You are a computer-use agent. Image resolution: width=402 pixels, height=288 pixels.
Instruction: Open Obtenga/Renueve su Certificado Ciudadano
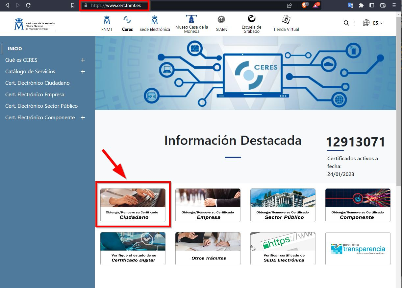[x=133, y=205]
